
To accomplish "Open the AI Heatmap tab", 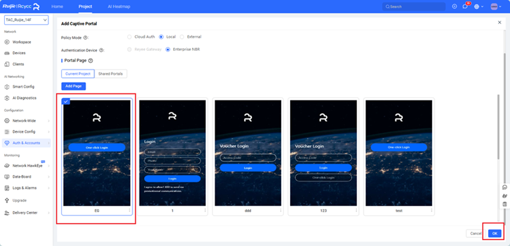I will point(119,7).
